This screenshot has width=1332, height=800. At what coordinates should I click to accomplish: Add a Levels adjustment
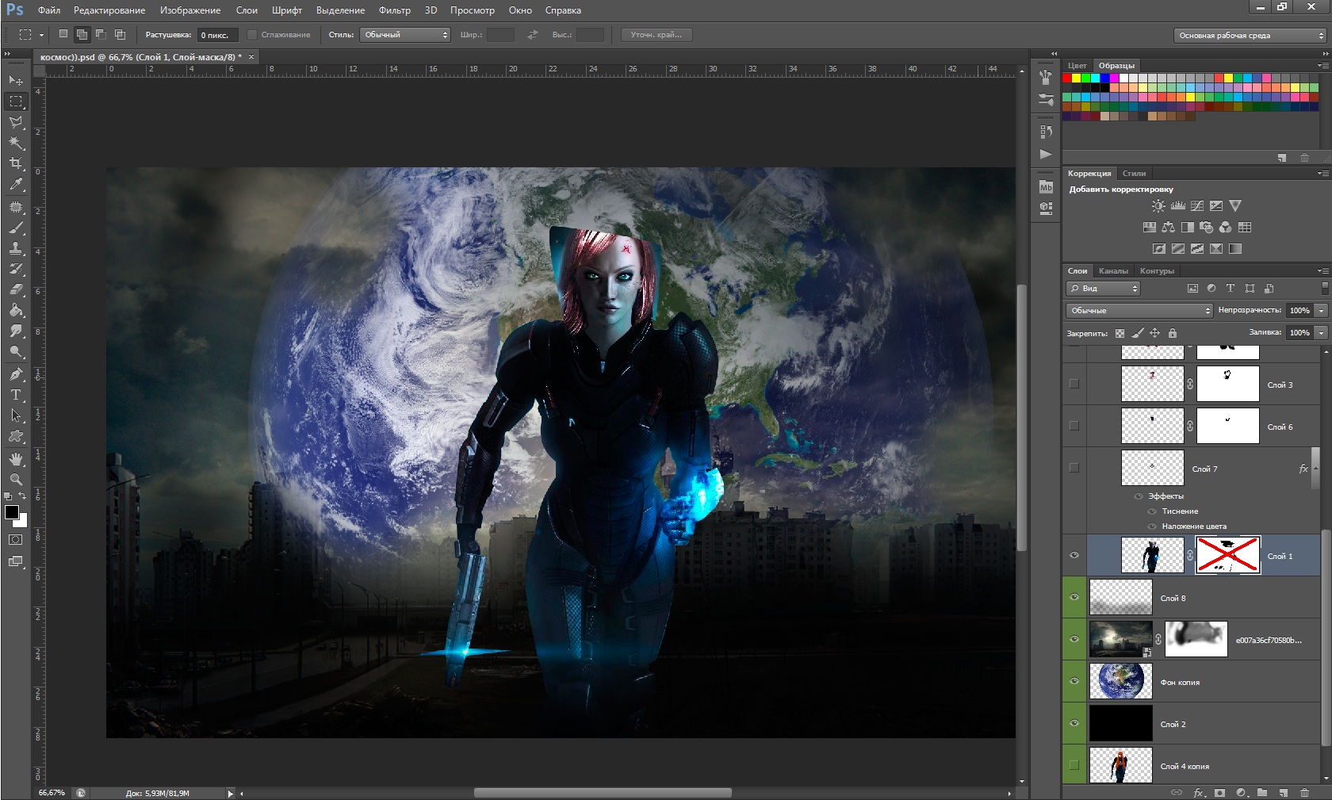pos(1177,205)
